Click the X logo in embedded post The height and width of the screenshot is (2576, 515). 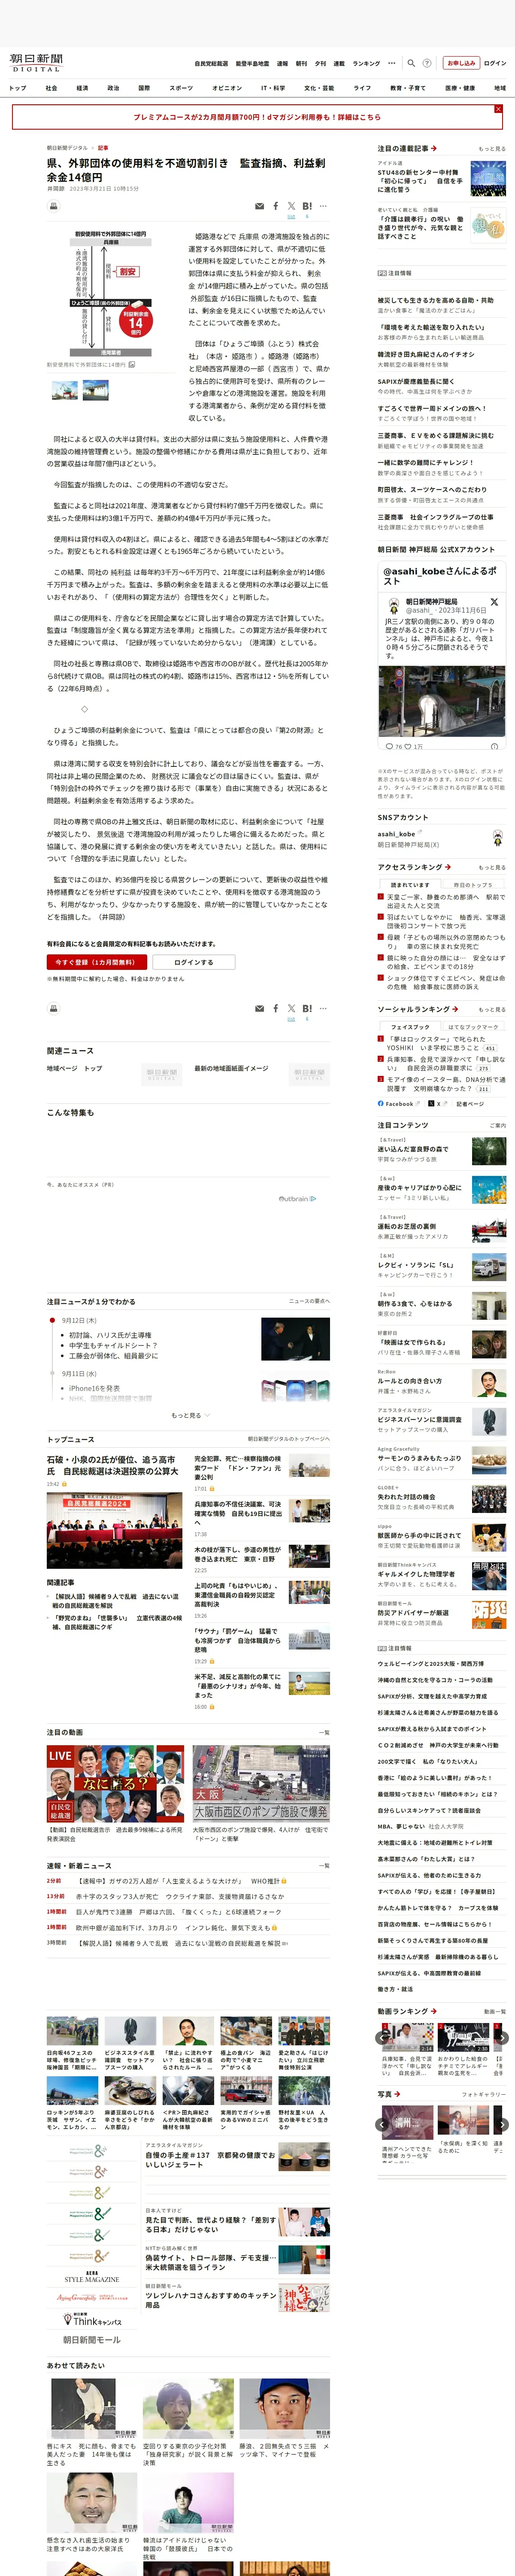pyautogui.click(x=494, y=602)
